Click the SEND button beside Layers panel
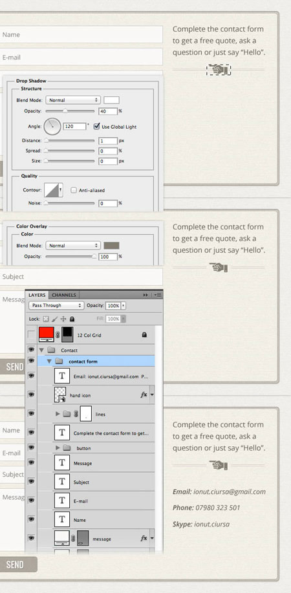 point(12,367)
